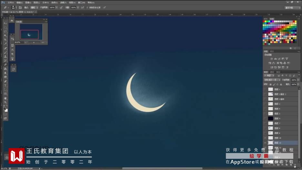Click the opacity value field in options bar

click(52, 7)
